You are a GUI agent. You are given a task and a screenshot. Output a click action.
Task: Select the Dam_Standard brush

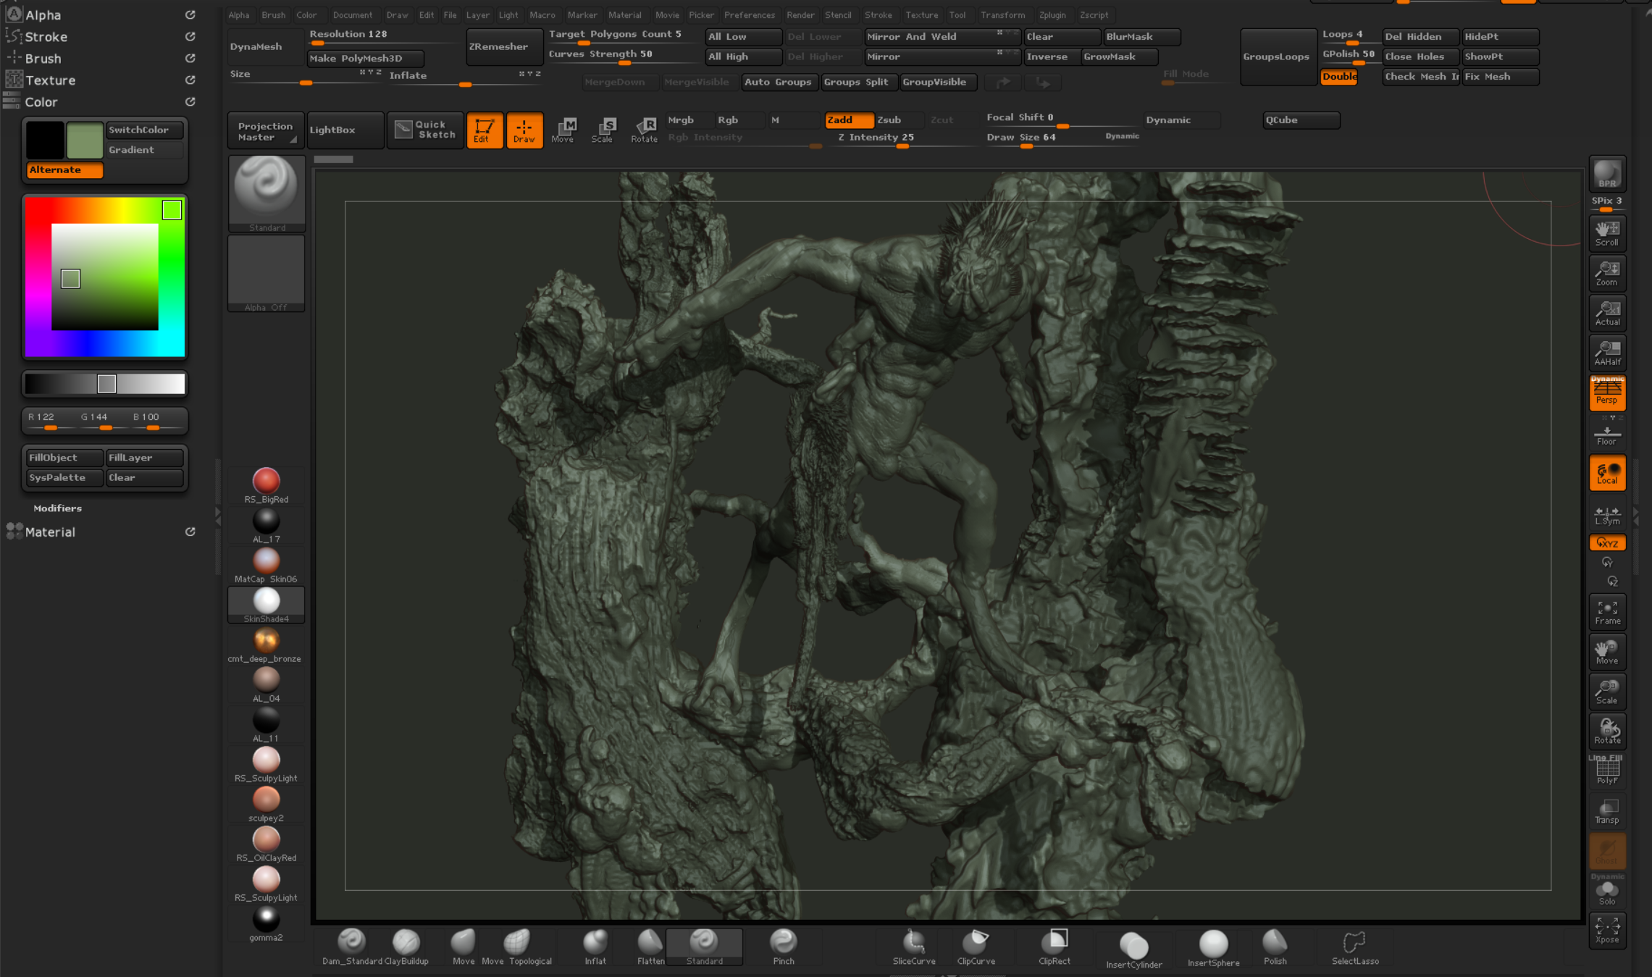(351, 942)
